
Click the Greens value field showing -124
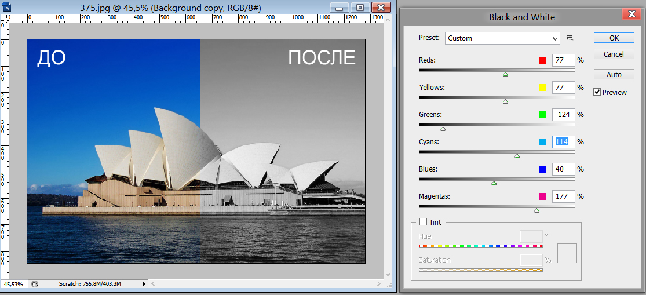pos(563,115)
